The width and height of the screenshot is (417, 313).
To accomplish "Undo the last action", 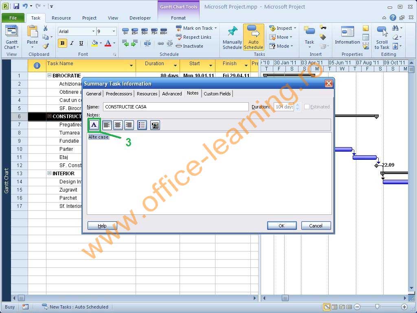I will point(25,6).
